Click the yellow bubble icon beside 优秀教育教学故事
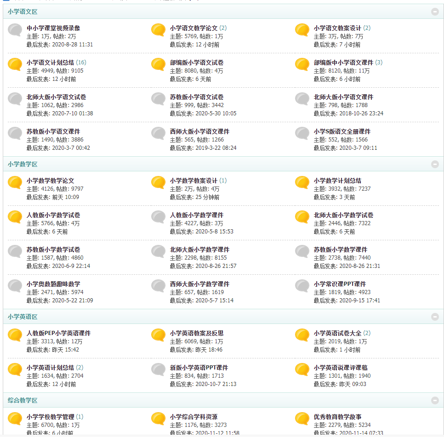The image size is (444, 437). point(302,419)
